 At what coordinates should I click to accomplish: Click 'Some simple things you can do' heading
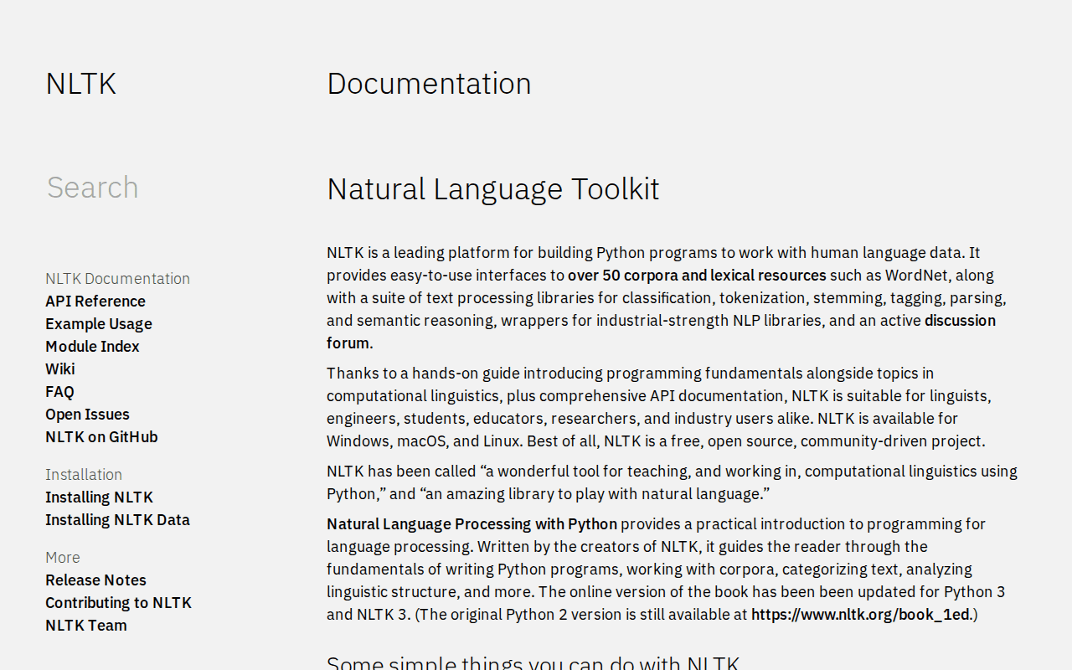(533, 662)
